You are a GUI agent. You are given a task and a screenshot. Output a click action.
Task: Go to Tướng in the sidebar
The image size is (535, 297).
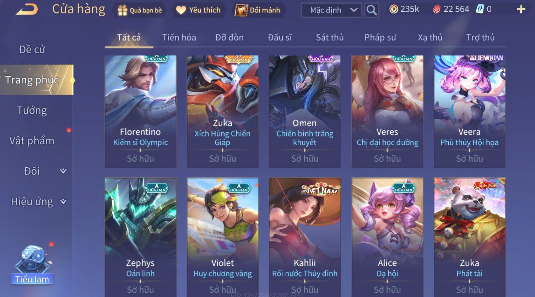click(32, 110)
